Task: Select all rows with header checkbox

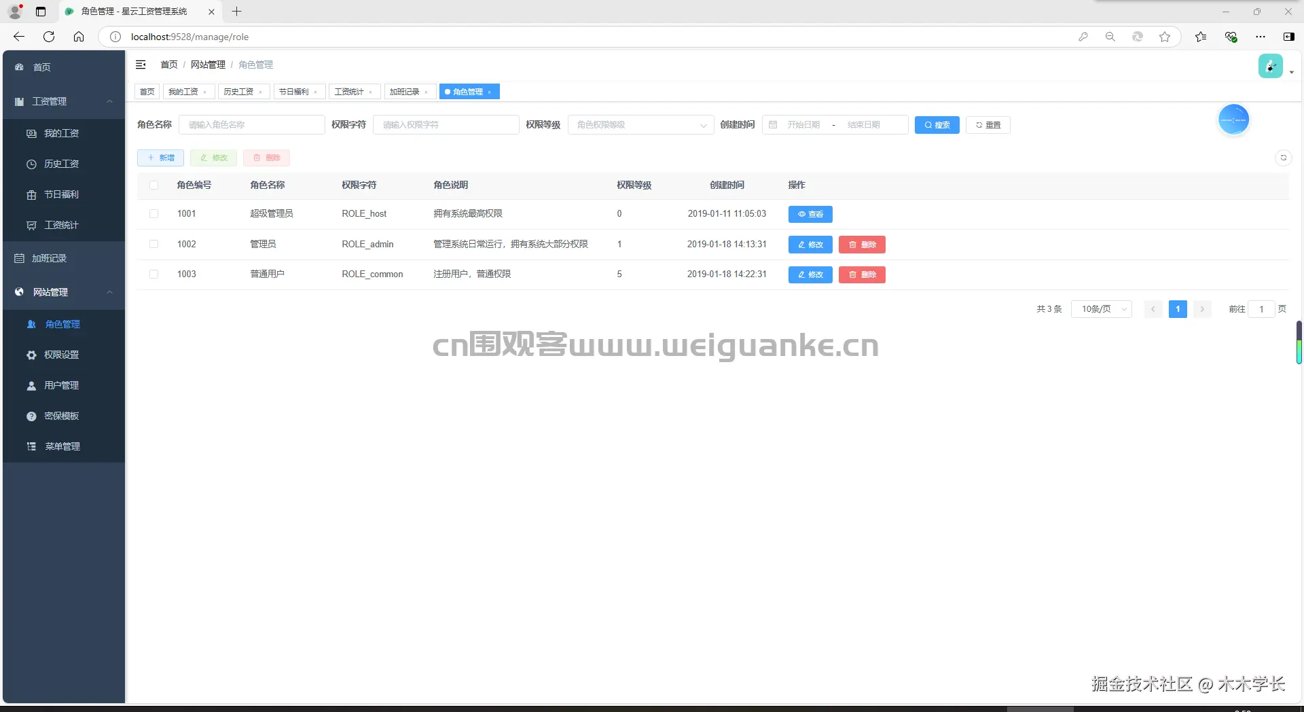Action: pyautogui.click(x=154, y=185)
